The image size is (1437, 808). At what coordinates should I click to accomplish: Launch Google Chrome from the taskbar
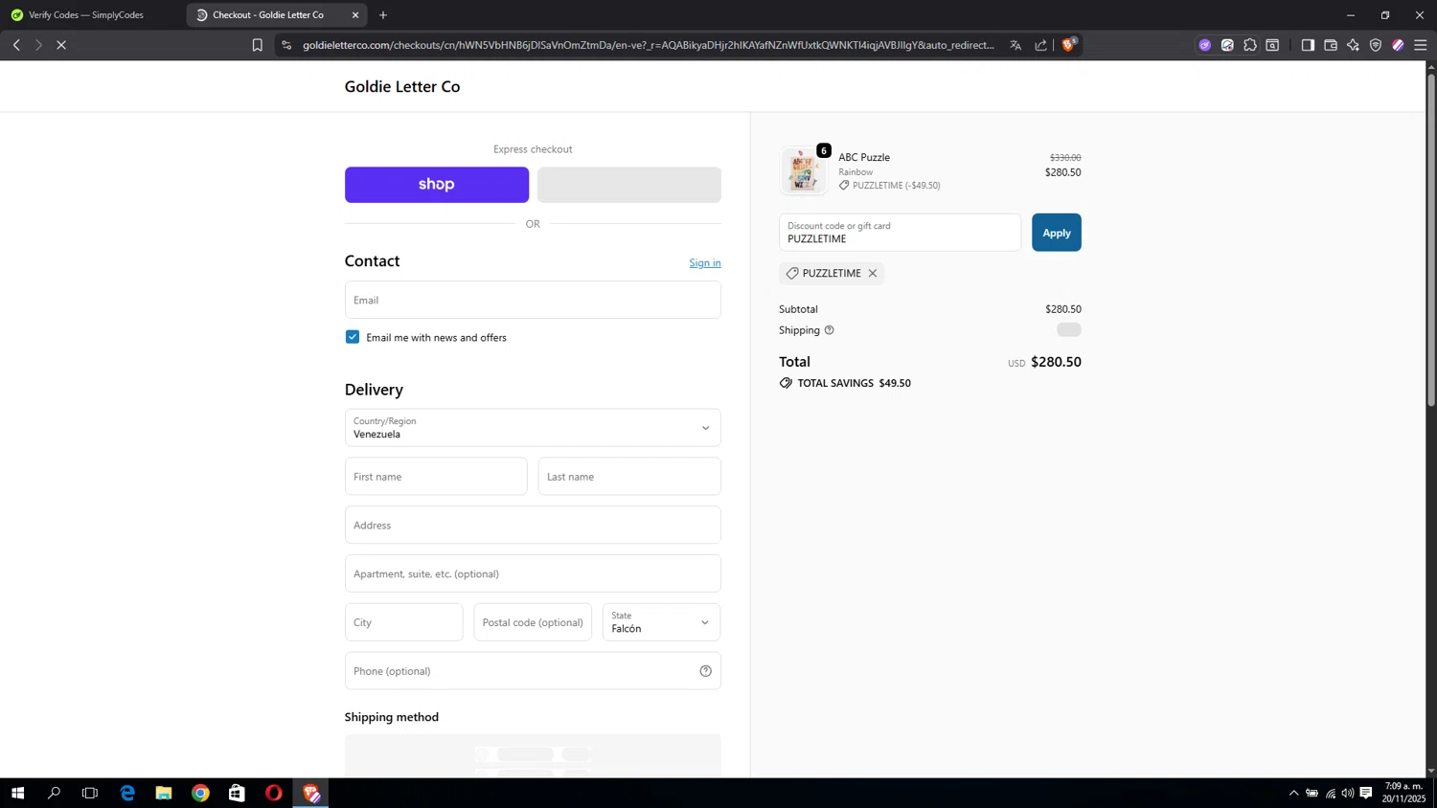(x=200, y=793)
